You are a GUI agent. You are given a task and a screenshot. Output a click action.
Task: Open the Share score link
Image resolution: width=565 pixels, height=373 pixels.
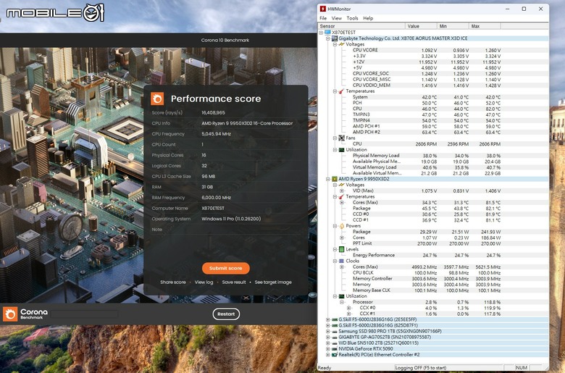coord(173,282)
